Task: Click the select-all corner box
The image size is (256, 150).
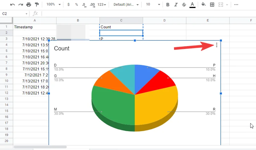Action: pos(6,20)
